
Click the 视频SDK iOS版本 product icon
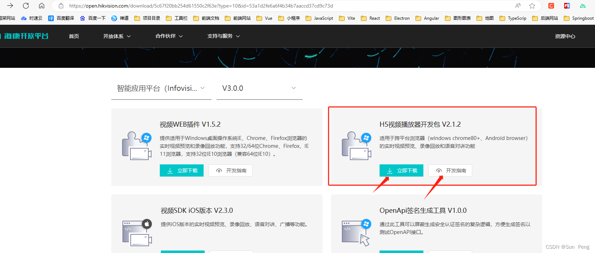[137, 232]
